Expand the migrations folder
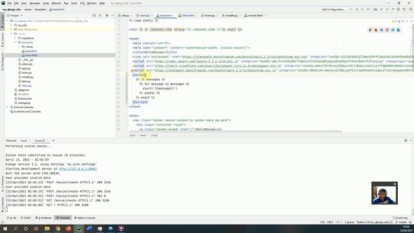414x233 pixels. point(15,38)
